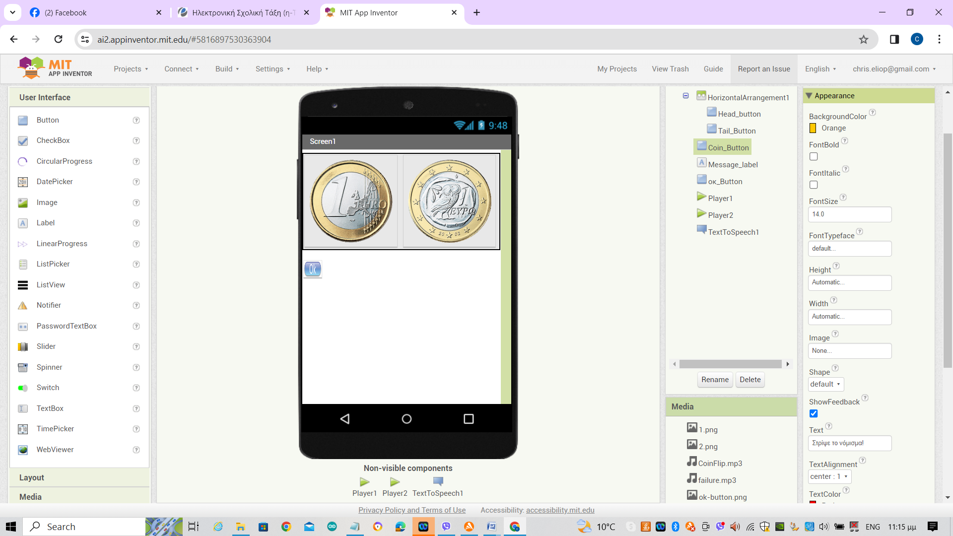
Task: Pick the Switch palette component
Action: (x=48, y=388)
